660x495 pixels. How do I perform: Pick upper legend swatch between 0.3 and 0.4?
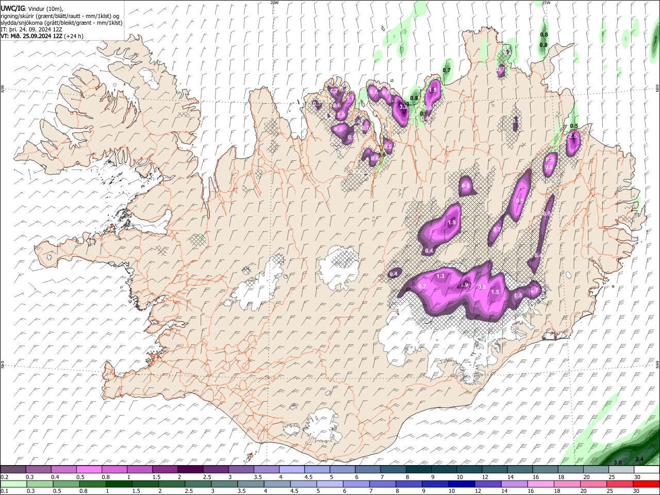[x=39, y=470]
